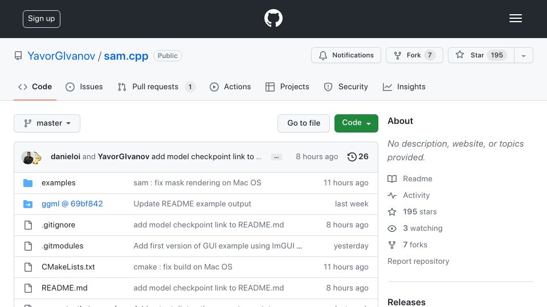Image resolution: width=547 pixels, height=307 pixels.
Task: Open the CMakeLists.txt file
Action: 68,267
